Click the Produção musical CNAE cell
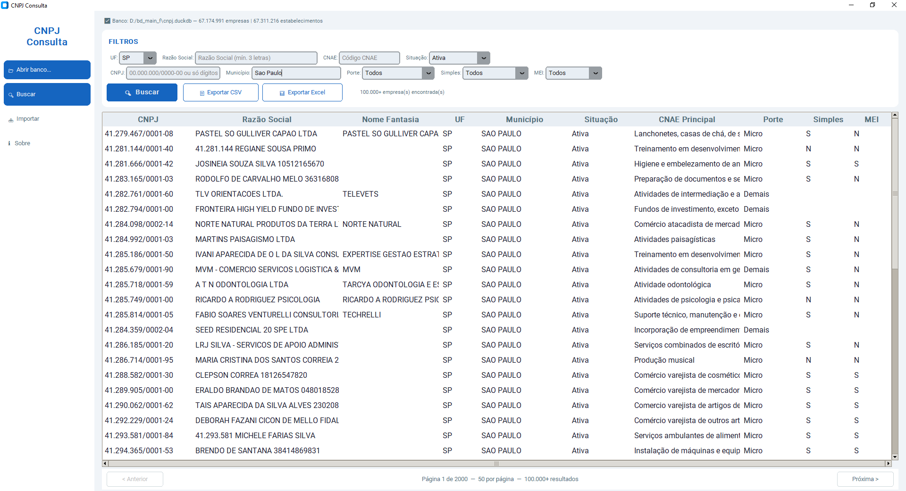The image size is (906, 491). [x=664, y=360]
